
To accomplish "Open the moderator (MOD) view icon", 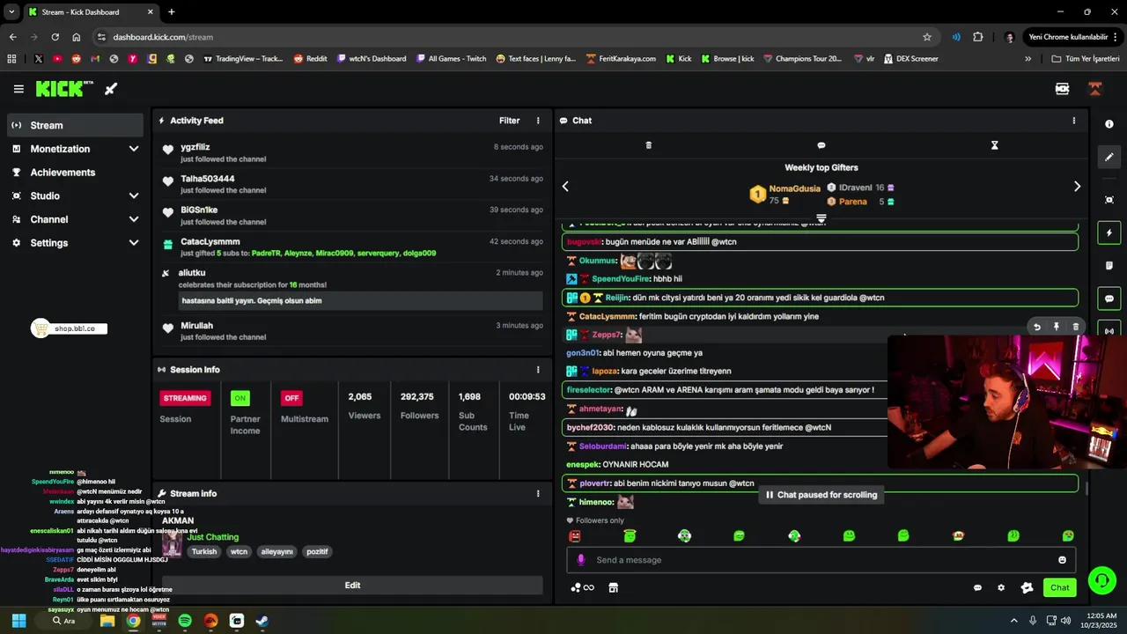I will [x=1062, y=89].
